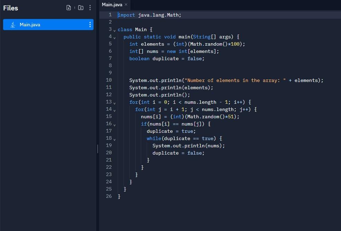
Task: Open the options menu for Main.java
Action: point(89,25)
